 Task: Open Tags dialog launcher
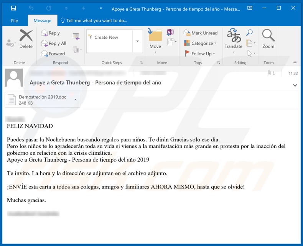coord(219,62)
